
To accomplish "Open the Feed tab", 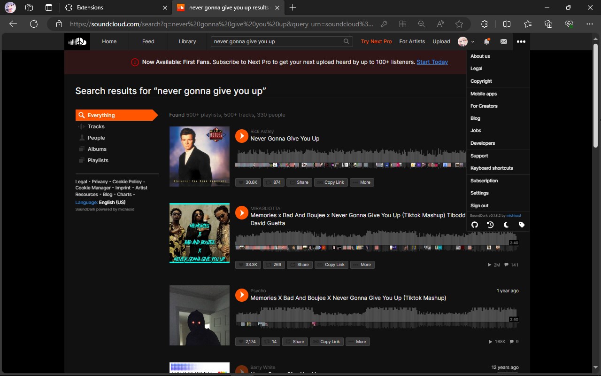I will coord(148,41).
